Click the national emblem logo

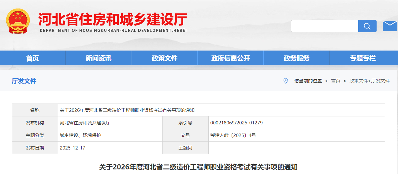pos(18,21)
